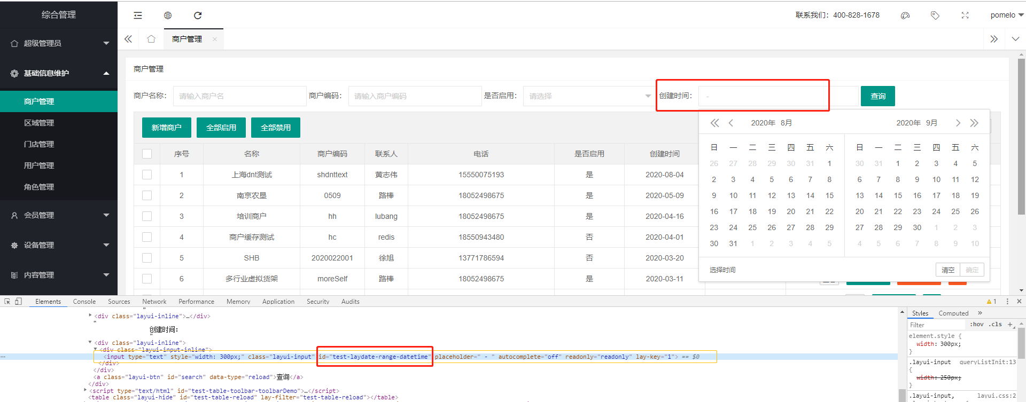This screenshot has height=402, width=1026.
Task: Collapse the sidebar with the menu-fold icon
Action: coord(138,15)
